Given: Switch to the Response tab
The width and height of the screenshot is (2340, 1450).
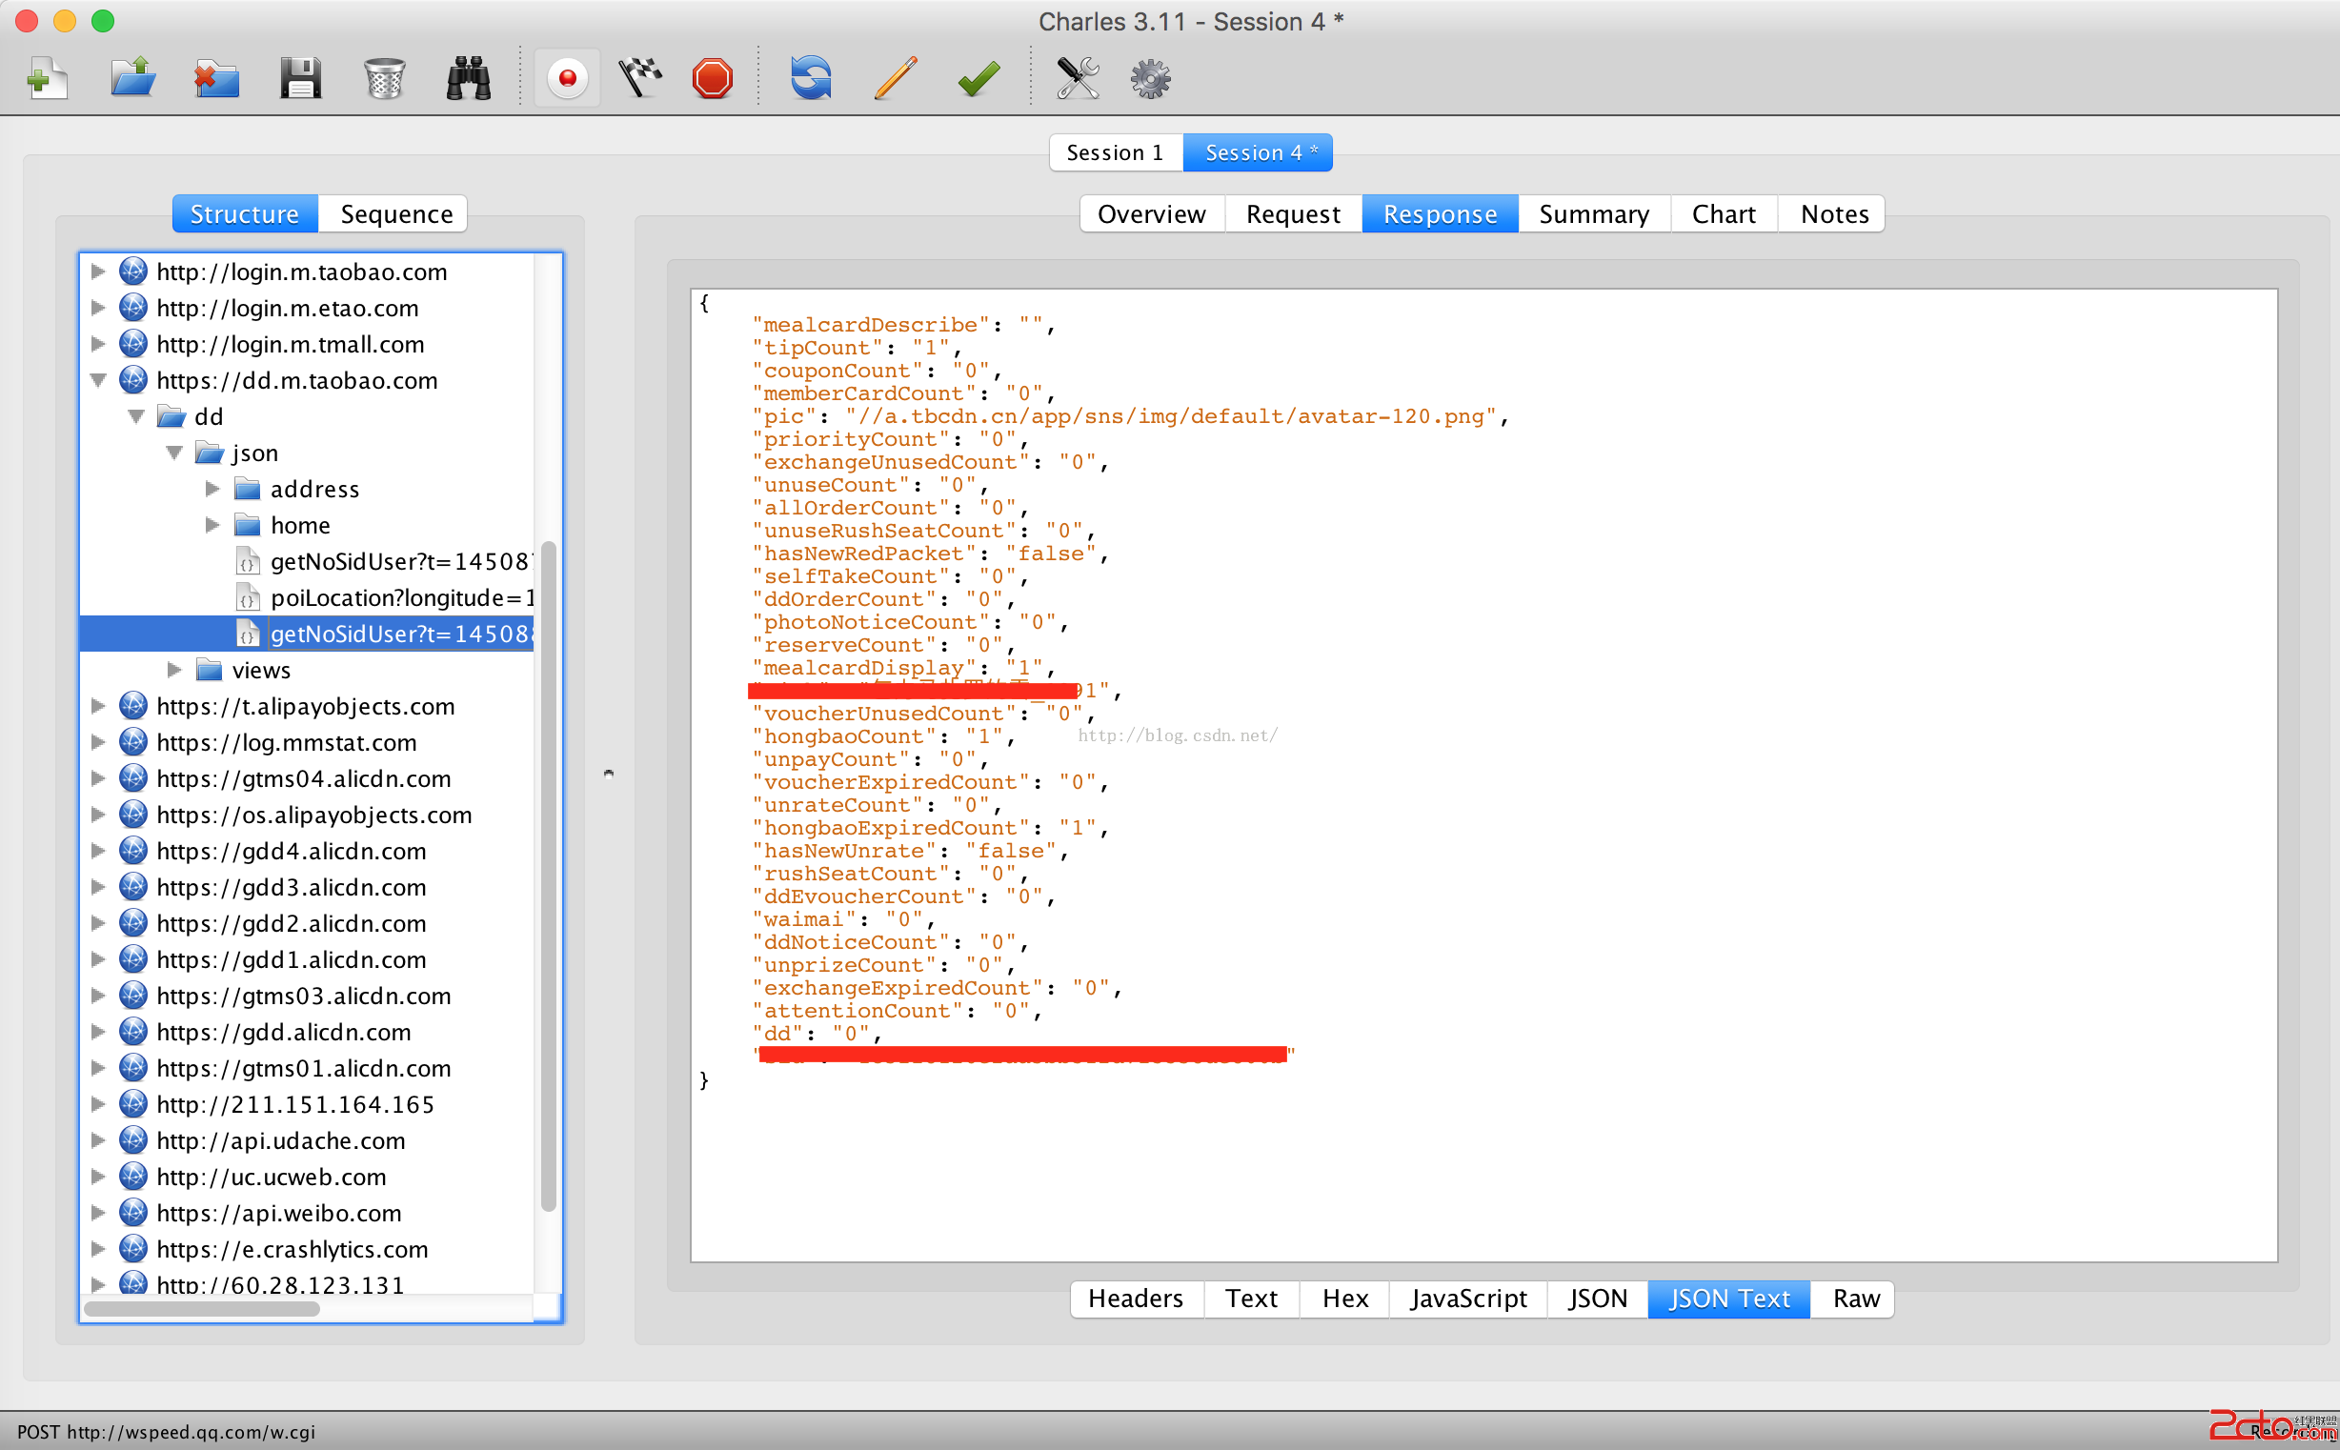Looking at the screenshot, I should point(1439,213).
